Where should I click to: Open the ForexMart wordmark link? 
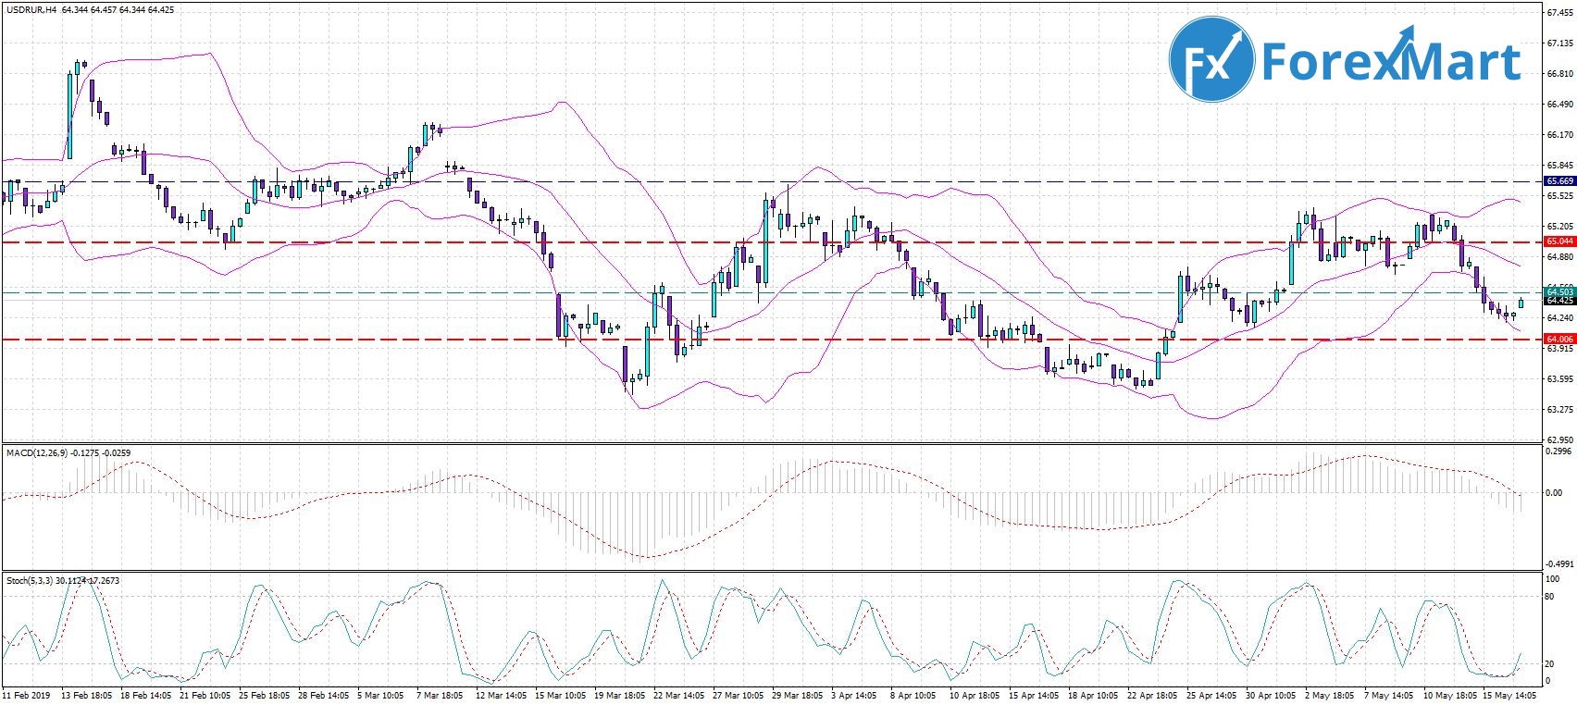tap(1390, 63)
